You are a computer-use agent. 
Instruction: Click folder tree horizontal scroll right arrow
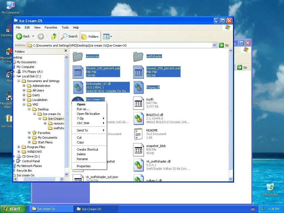[62, 179]
